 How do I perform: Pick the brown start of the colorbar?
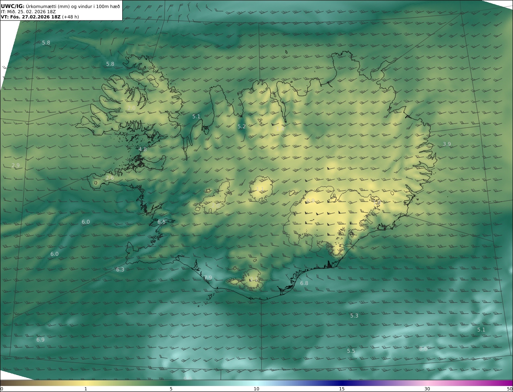3,383
